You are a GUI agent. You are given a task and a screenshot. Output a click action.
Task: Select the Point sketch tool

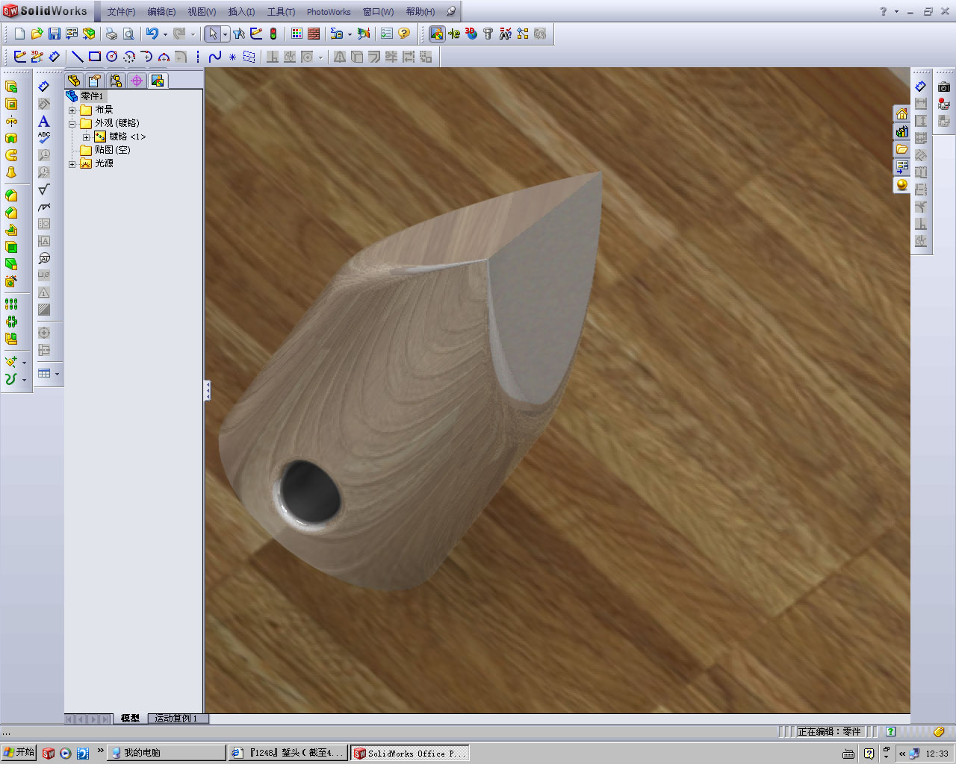coord(232,57)
